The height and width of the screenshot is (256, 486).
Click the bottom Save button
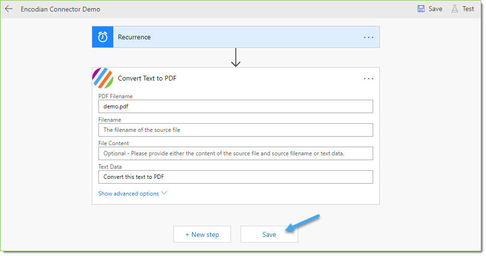[269, 234]
